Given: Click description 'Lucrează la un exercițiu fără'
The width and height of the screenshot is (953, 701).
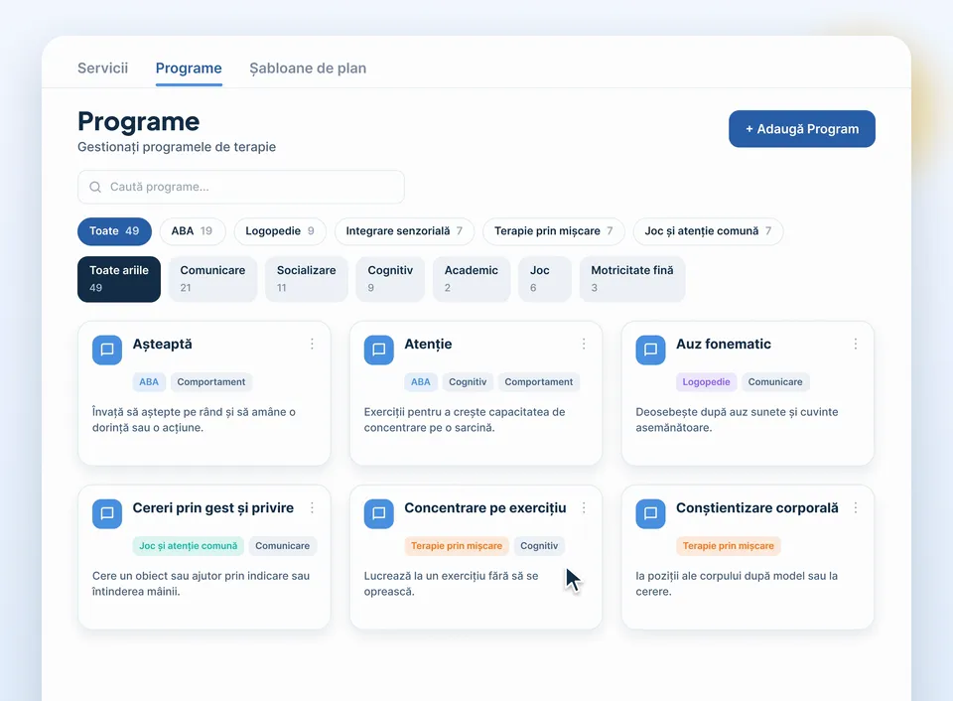Looking at the screenshot, I should [451, 584].
